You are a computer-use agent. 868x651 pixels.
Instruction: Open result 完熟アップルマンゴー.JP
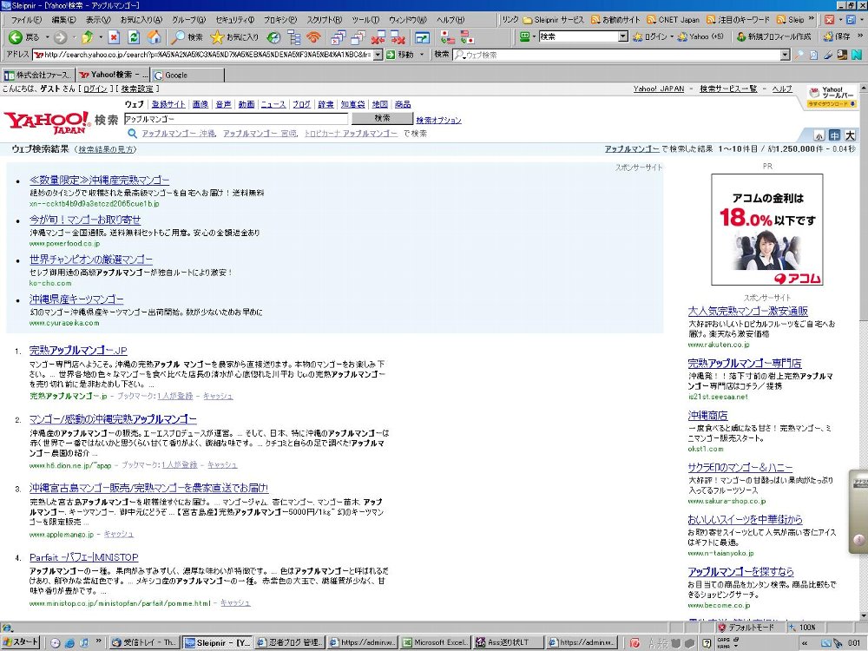78,351
